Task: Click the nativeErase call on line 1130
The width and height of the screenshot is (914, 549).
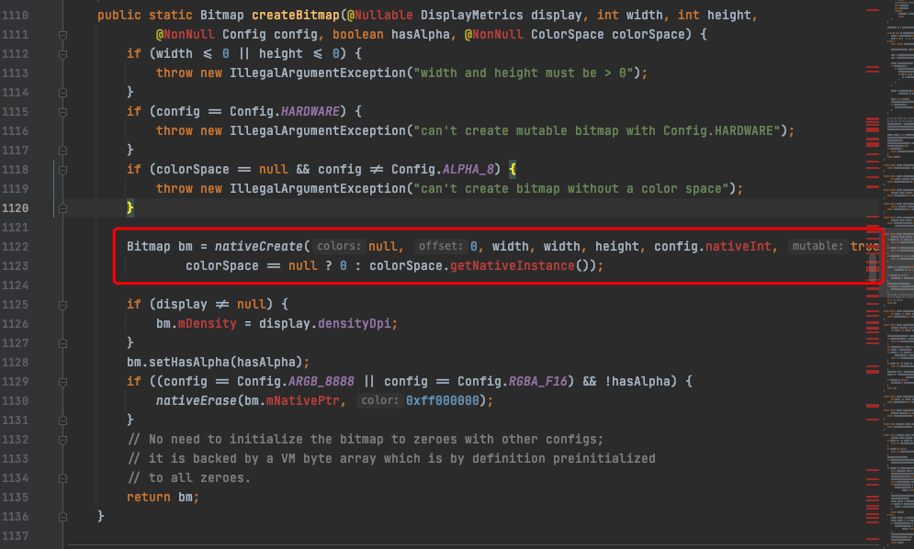Action: (x=197, y=400)
